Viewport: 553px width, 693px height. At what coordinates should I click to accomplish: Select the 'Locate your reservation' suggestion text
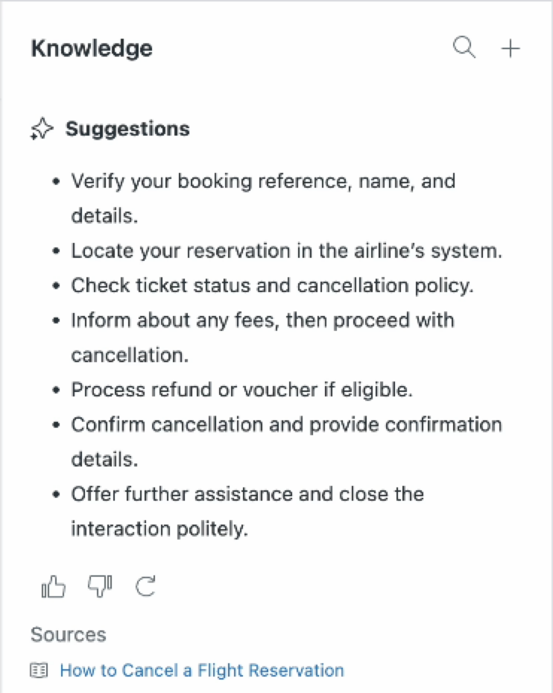coord(287,251)
